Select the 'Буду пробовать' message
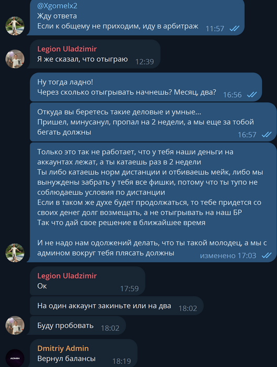Screen dimensions: 277x367 point(66,326)
